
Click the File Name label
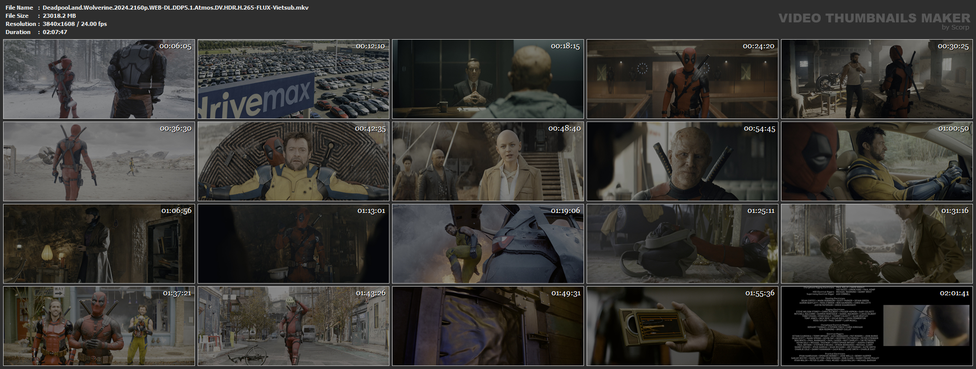click(x=19, y=8)
